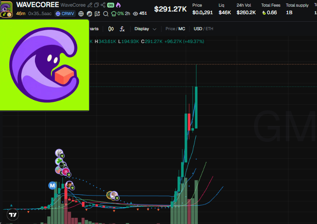This screenshot has width=317, height=224.
Task: Click the TradingView logo on the chart
Action: pyautogui.click(x=12, y=215)
